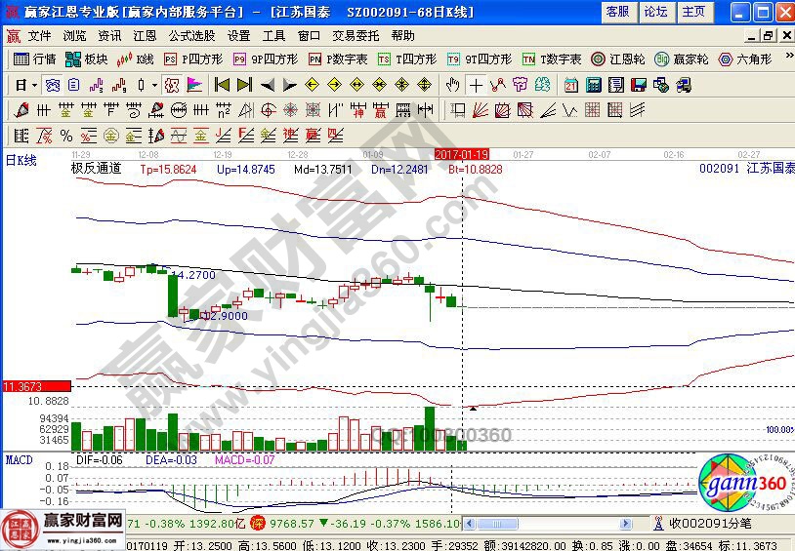Viewport: 795px width, 551px height.
Task: Open the 行情 market quotes view
Action: click(34, 59)
